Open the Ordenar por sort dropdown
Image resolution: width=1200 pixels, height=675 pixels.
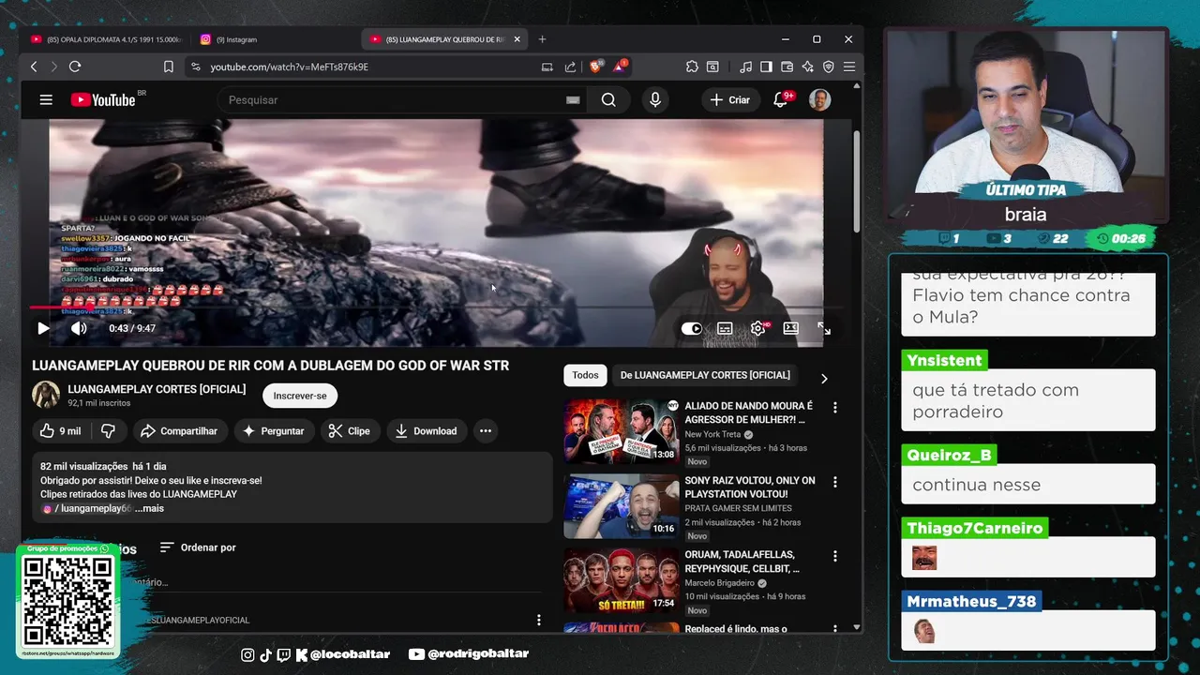[x=198, y=547]
